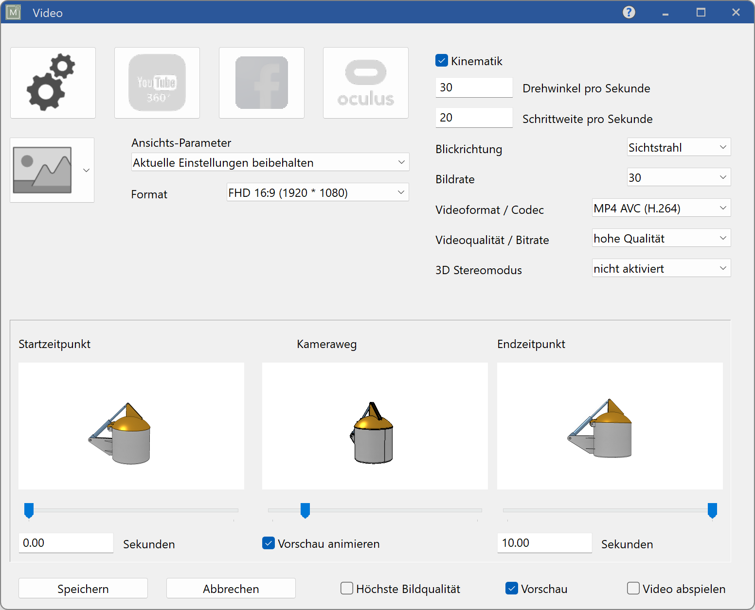Viewport: 755px width, 610px height.
Task: Click the Abbrechen button
Action: [x=231, y=588]
